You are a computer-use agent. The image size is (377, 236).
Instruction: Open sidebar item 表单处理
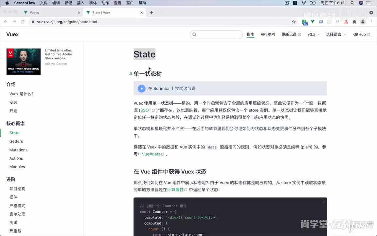pos(17,214)
